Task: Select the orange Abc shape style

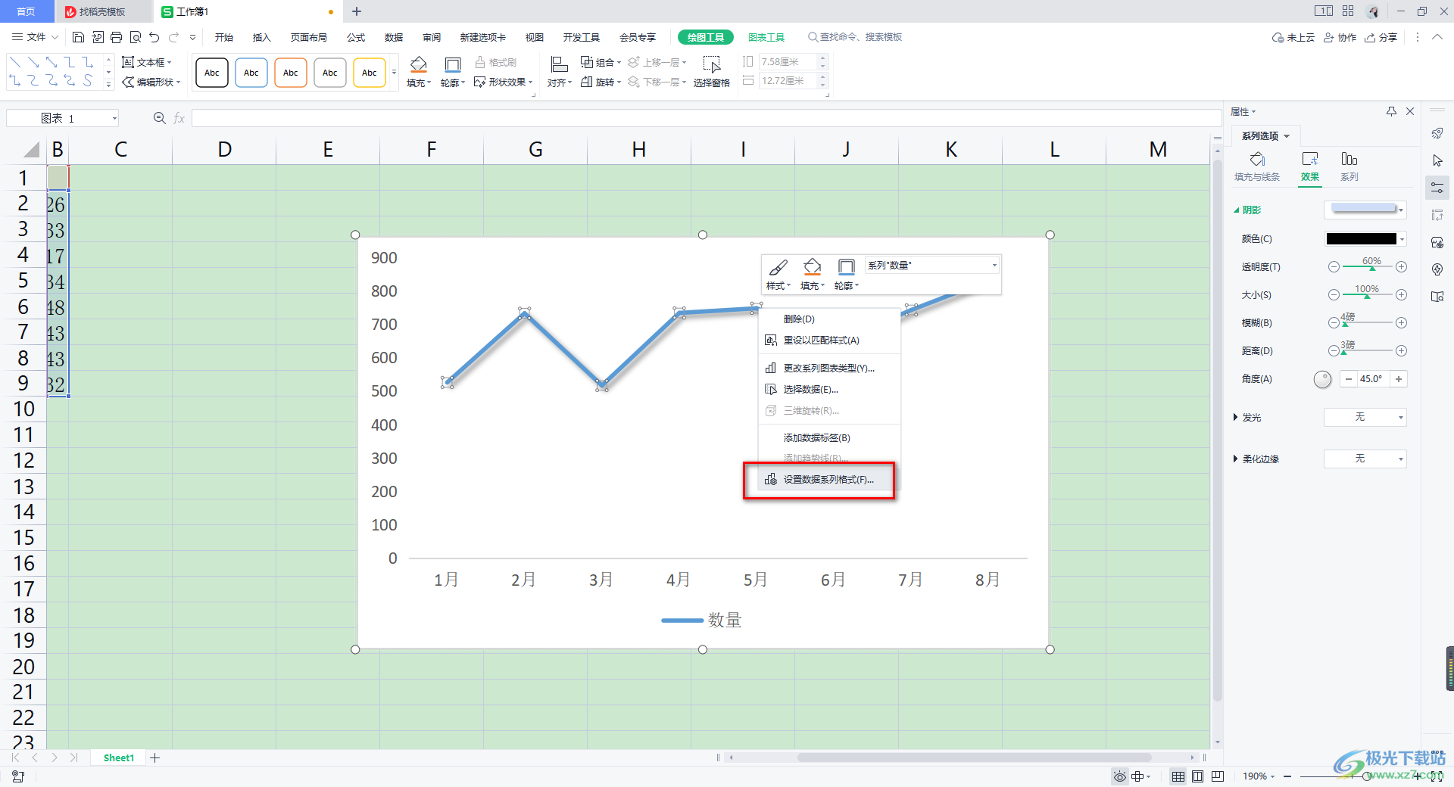Action: [291, 73]
